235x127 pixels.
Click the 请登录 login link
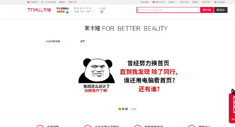coord(62,2)
